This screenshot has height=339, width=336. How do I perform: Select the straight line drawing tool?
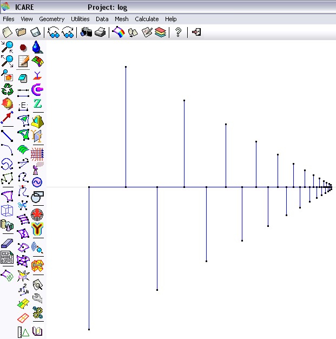click(x=7, y=136)
